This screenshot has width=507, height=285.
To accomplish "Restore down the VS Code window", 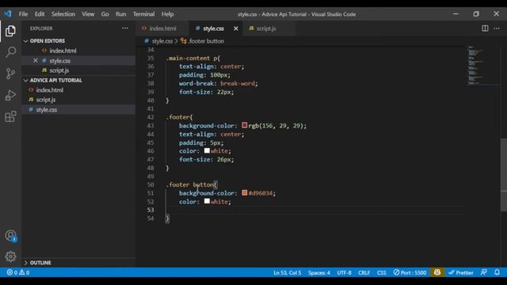I will click(476, 14).
